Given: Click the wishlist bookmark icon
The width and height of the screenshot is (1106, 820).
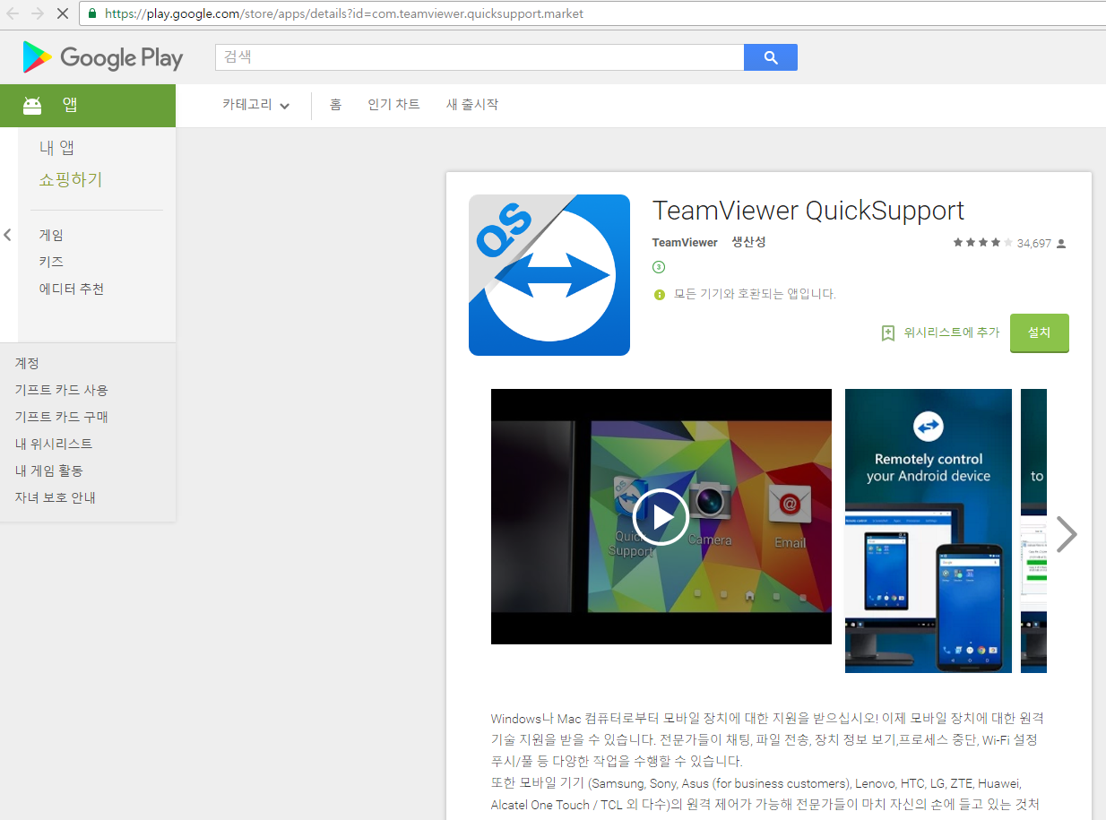Looking at the screenshot, I should [x=888, y=332].
